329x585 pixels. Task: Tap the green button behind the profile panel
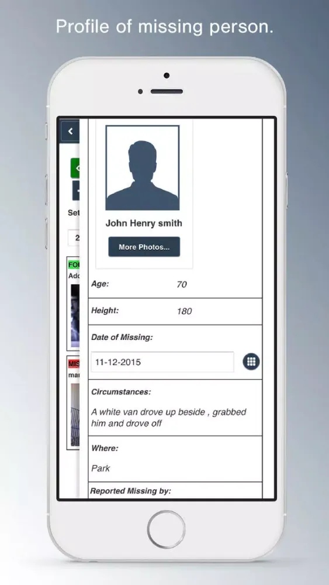(x=75, y=168)
